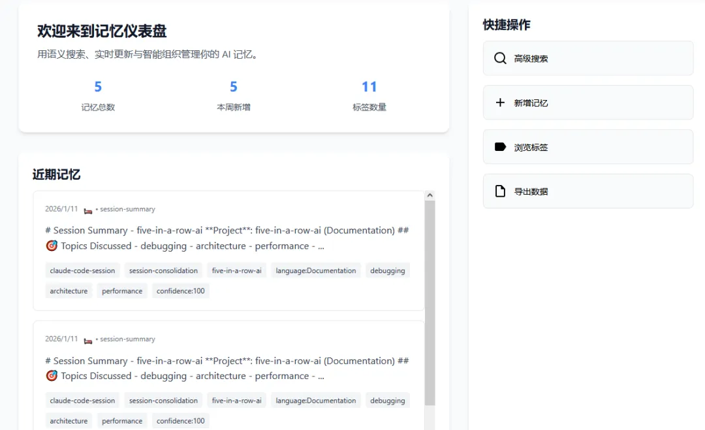
Task: Select confidence:100 tag in second memory
Action: point(180,421)
